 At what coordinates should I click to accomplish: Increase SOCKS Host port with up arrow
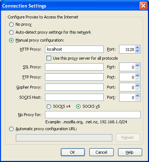click(x=137, y=96)
